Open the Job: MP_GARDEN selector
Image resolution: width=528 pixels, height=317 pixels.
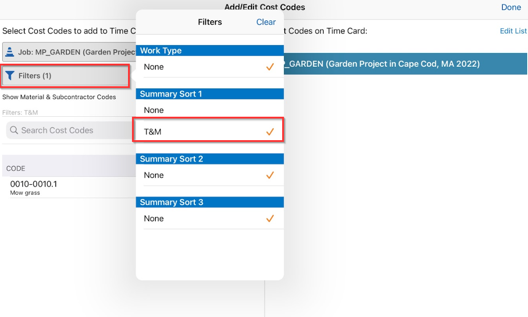tap(71, 52)
